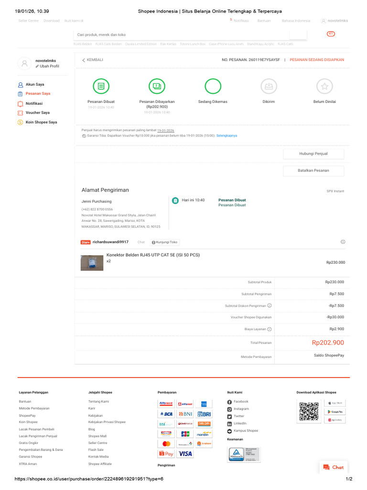This screenshot has height=490, width=367.
Task: Click the VISA payment logo
Action: click(185, 454)
